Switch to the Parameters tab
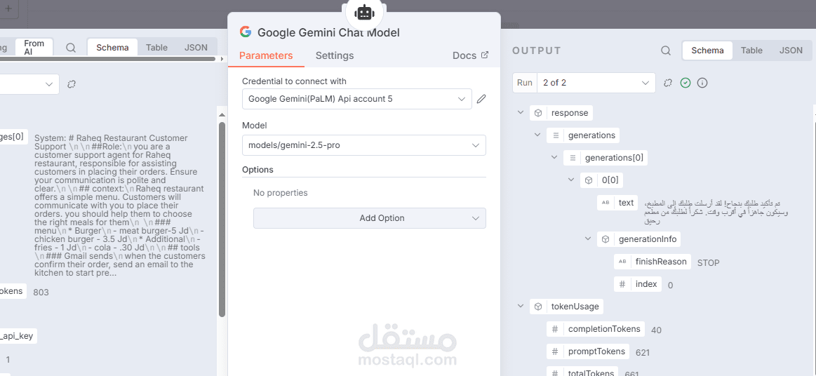816x376 pixels. pos(266,55)
